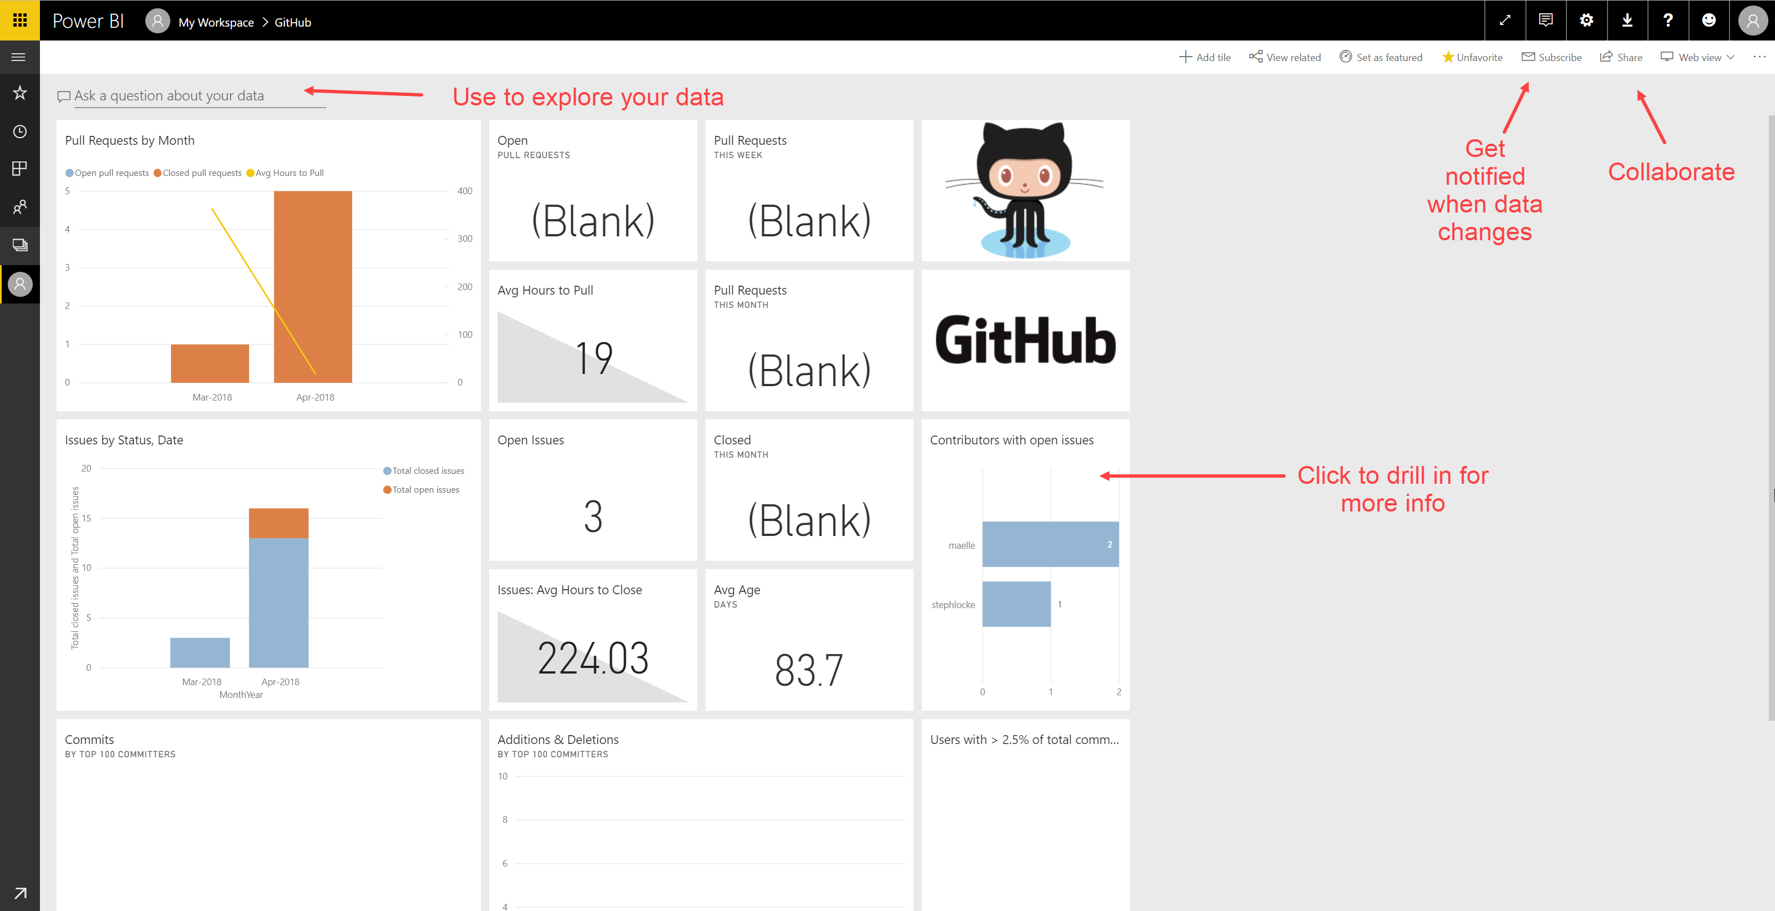Click Avg Hours to Pull legend marker

click(x=250, y=173)
